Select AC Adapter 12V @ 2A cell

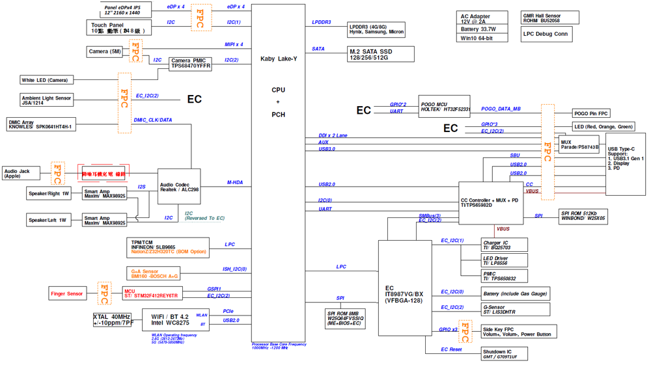[x=482, y=18]
